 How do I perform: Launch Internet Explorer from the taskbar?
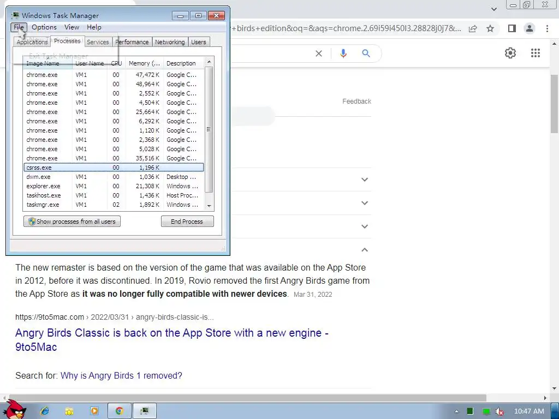coord(45,411)
